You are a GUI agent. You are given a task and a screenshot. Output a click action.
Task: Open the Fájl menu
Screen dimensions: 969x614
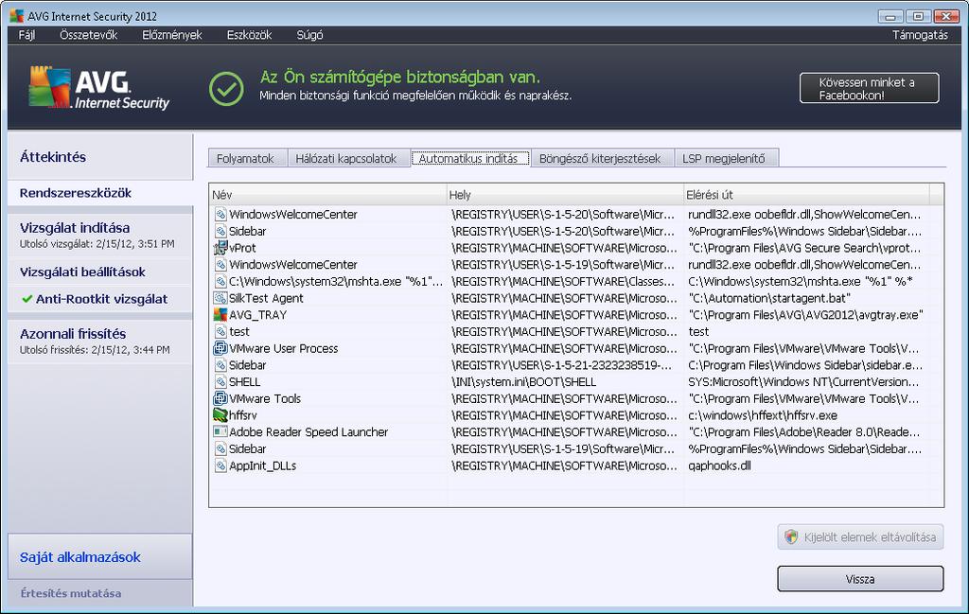(x=26, y=35)
